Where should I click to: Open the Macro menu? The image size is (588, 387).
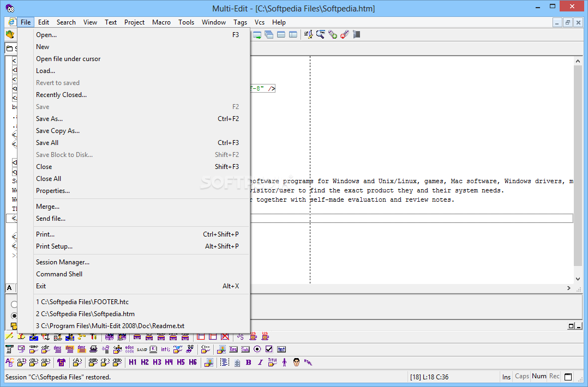pyautogui.click(x=161, y=22)
